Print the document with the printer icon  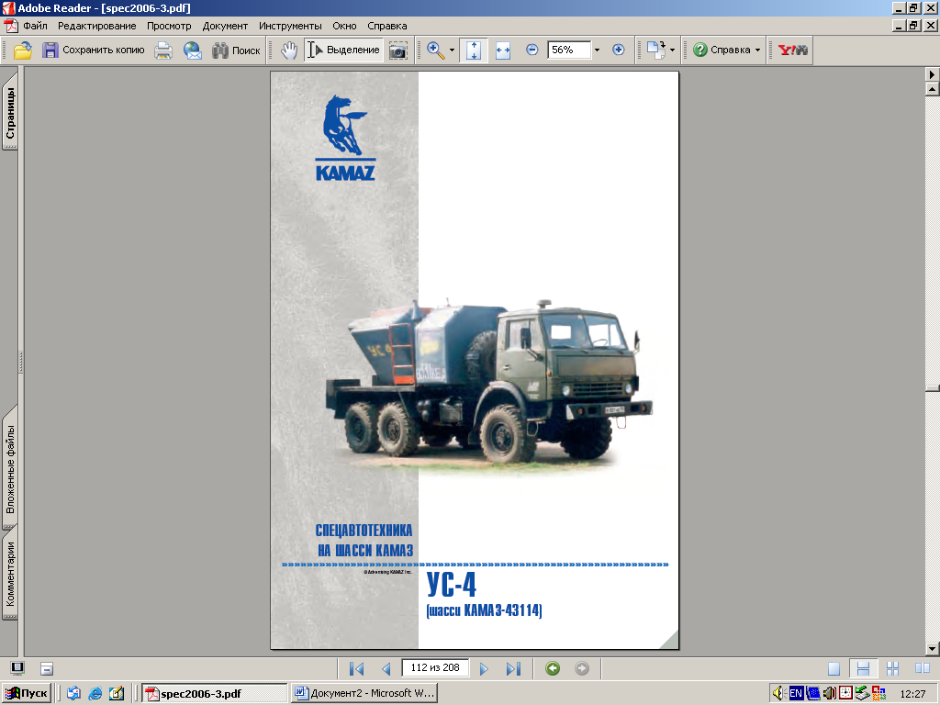coord(163,50)
